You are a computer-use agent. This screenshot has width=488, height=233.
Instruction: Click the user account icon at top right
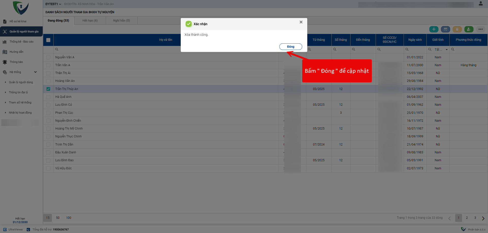point(480,4)
